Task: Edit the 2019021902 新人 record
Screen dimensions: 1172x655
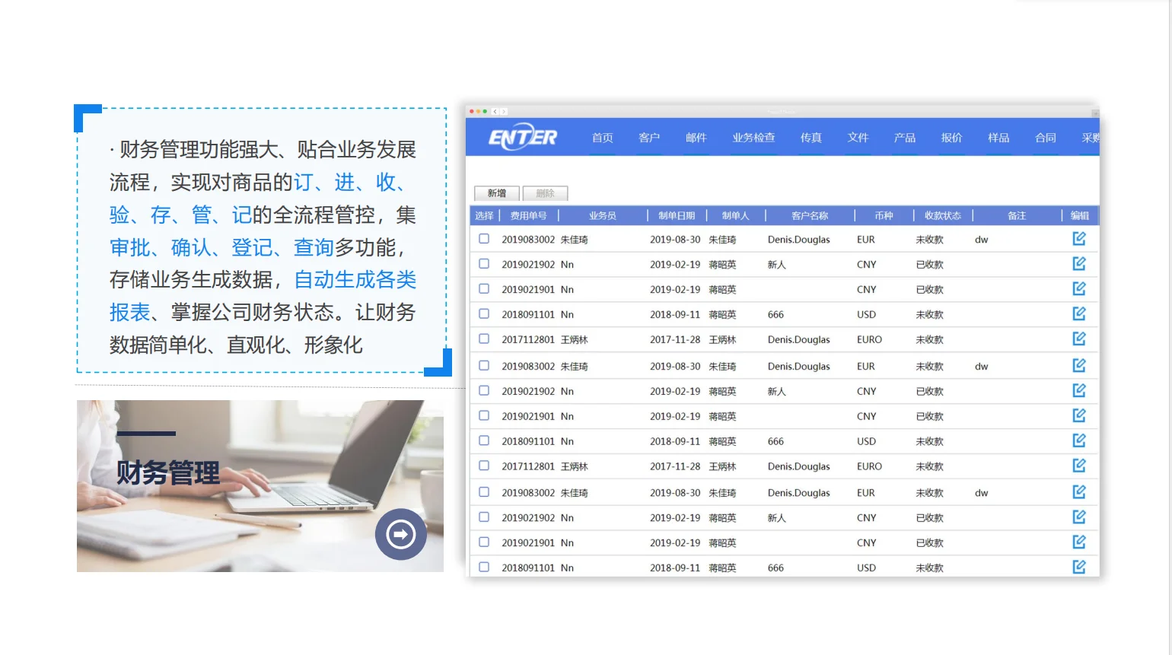Action: tap(1079, 263)
